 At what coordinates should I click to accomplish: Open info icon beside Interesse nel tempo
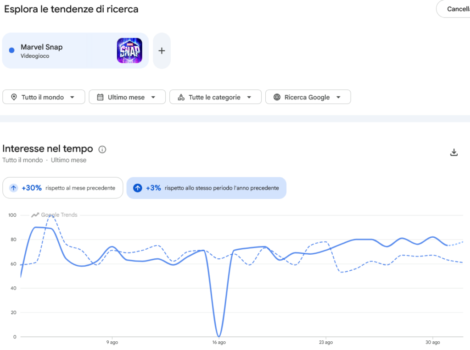(102, 149)
